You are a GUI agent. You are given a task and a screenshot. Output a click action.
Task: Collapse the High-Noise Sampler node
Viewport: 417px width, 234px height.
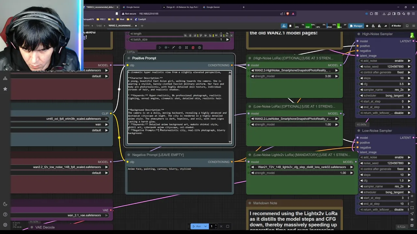[359, 34]
